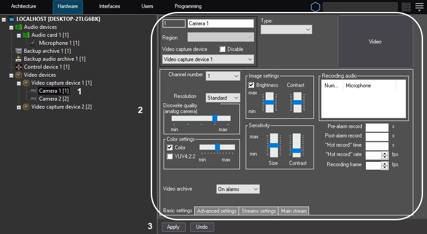Open the Interfaces tab

110,7
